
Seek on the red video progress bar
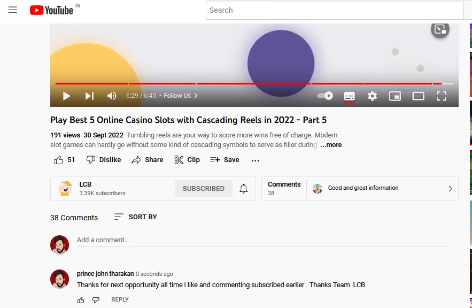254,83
